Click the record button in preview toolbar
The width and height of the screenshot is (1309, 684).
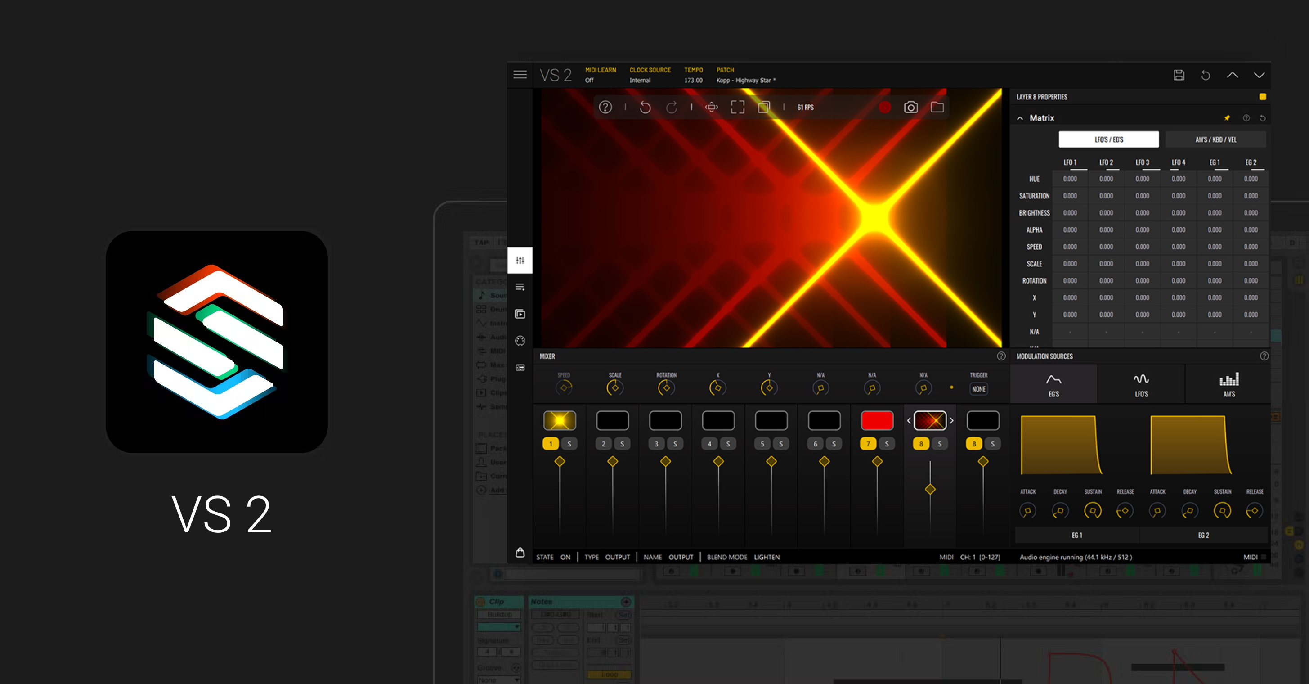point(885,107)
